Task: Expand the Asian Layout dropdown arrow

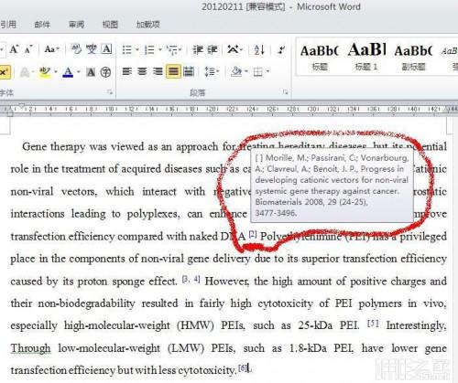Action: (242, 49)
